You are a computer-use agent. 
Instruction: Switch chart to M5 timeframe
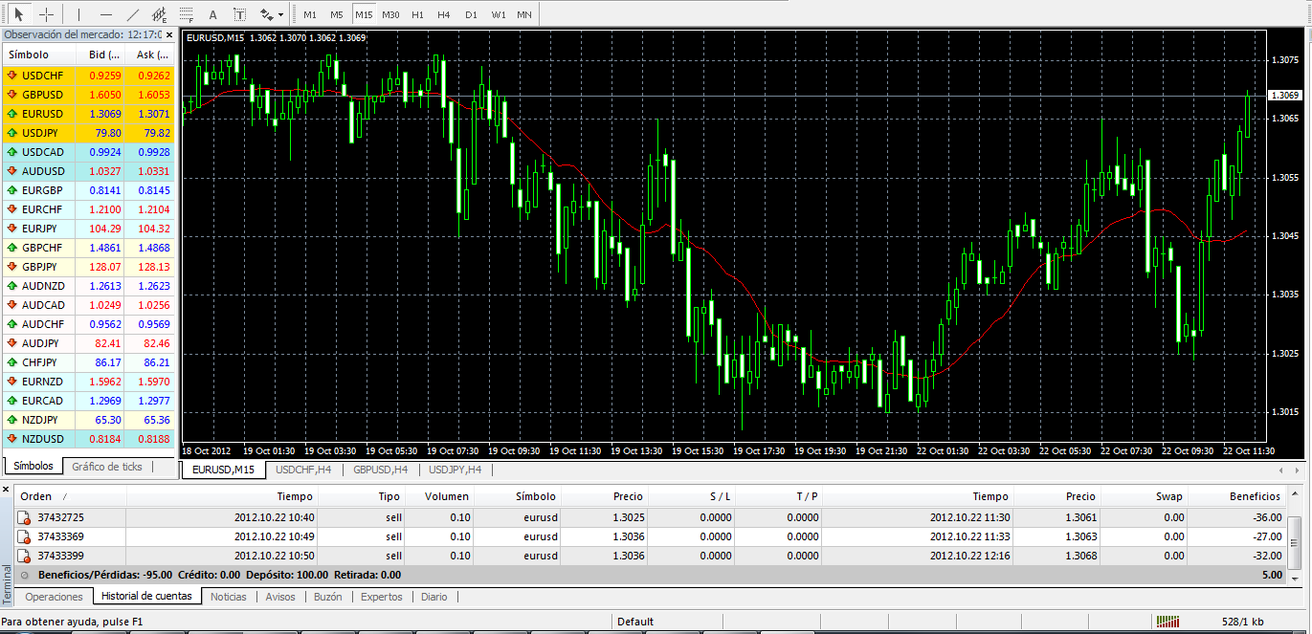coord(336,14)
